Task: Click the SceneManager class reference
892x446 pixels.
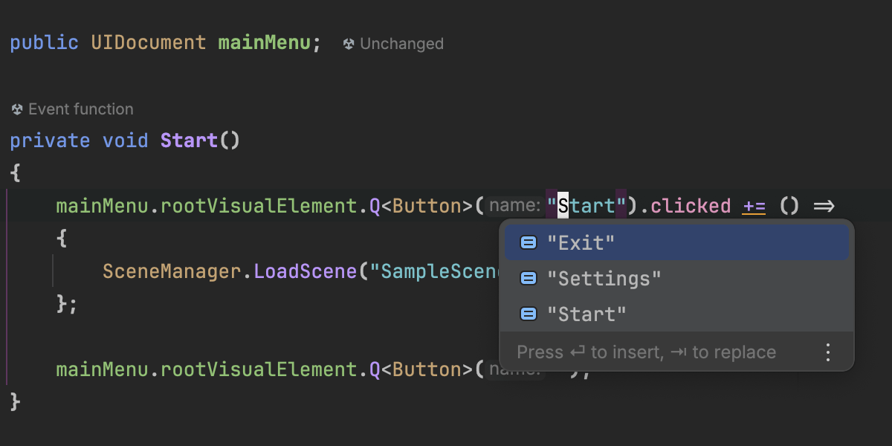Action: click(x=172, y=271)
